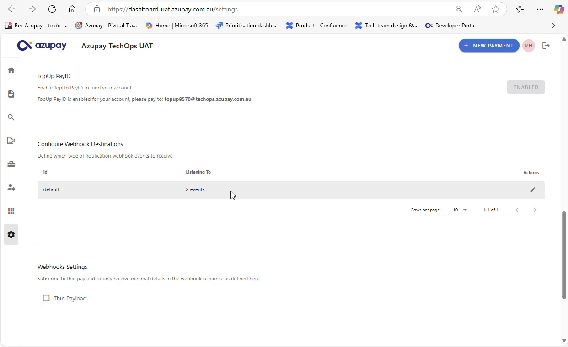Open the browser home page icon
Viewport: 568px width, 347px height.
click(72, 9)
